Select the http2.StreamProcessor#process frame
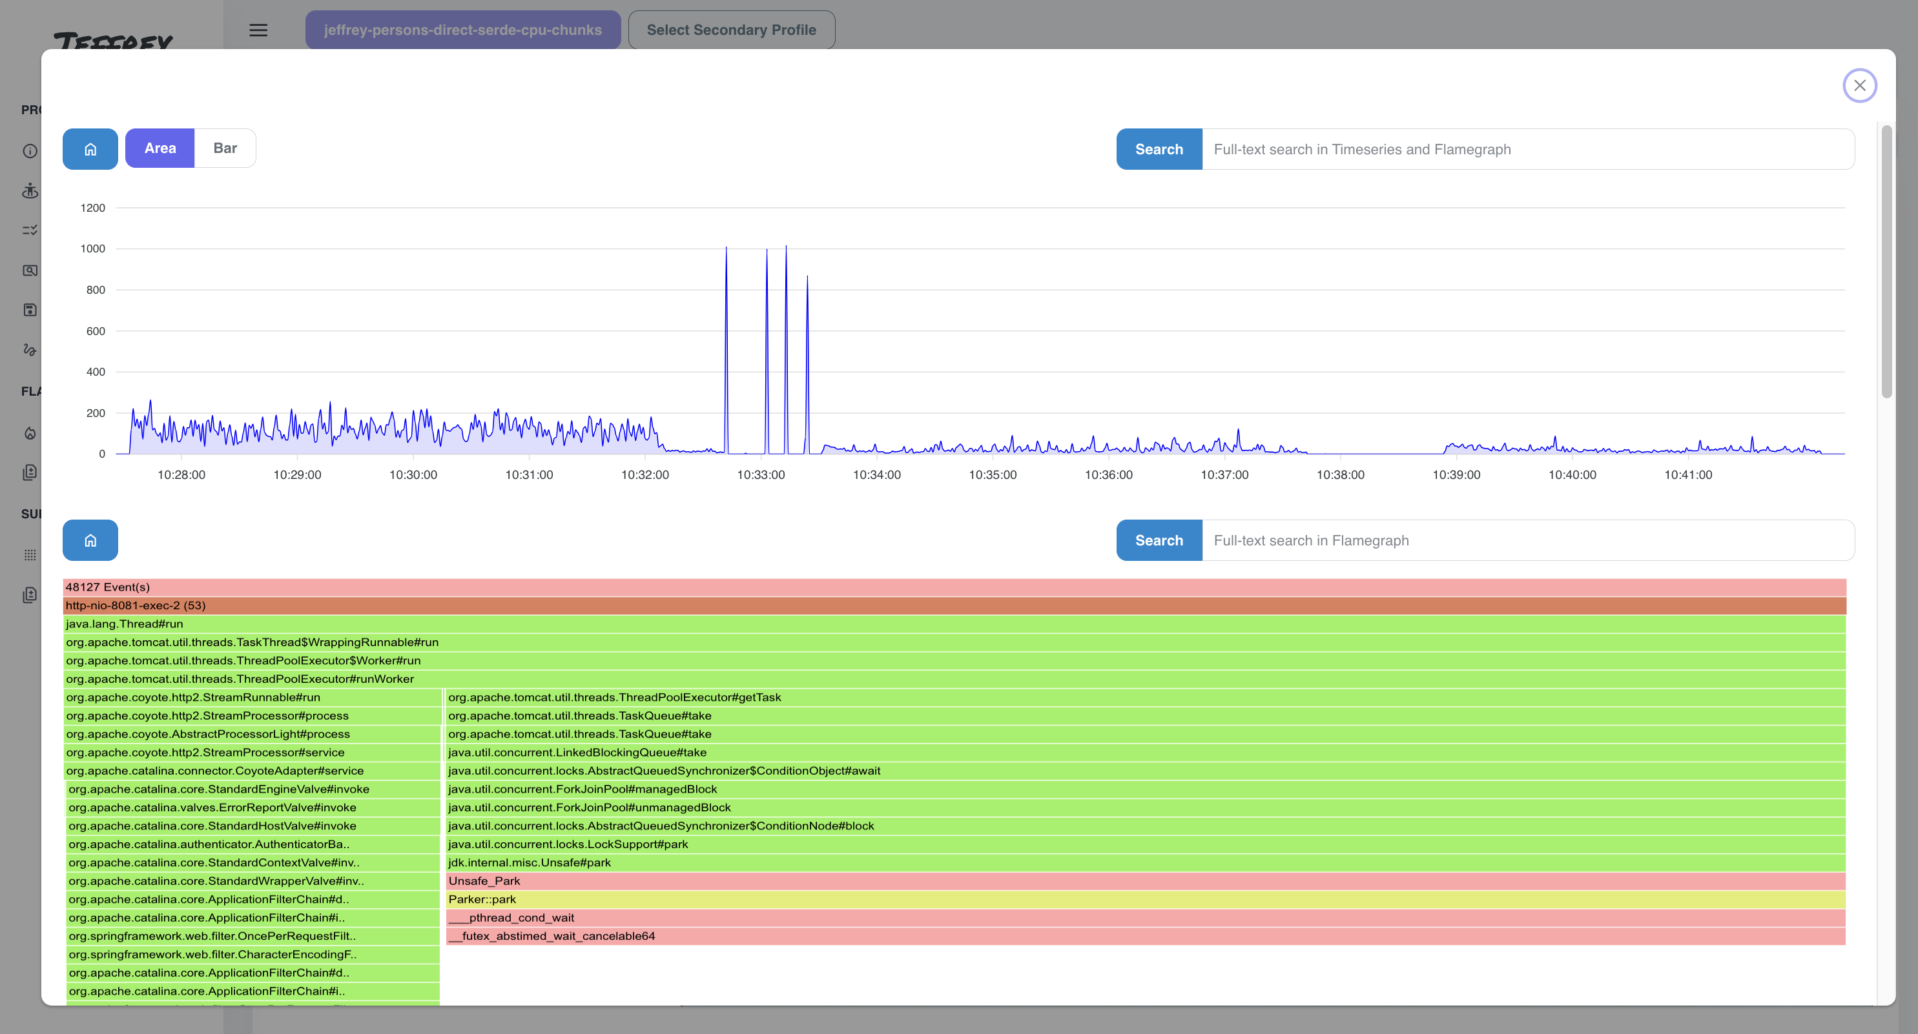The width and height of the screenshot is (1918, 1034). click(x=253, y=715)
